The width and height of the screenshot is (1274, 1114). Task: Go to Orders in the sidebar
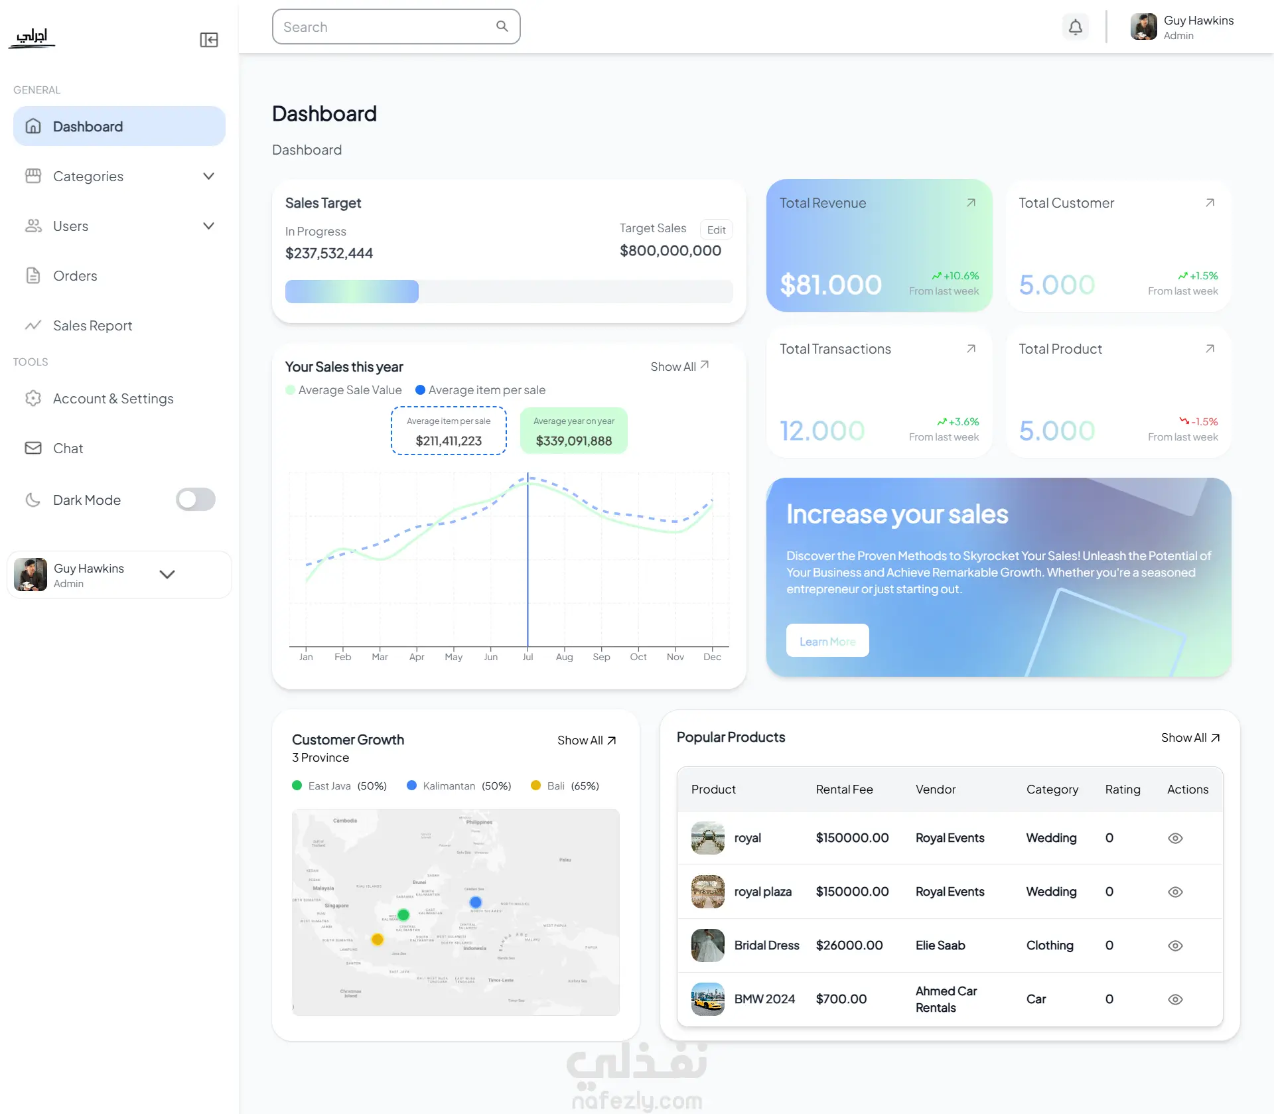click(75, 276)
